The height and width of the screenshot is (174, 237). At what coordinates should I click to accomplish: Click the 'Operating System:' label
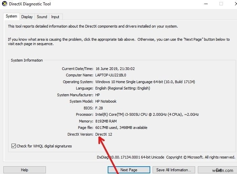pyautogui.click(x=78, y=82)
